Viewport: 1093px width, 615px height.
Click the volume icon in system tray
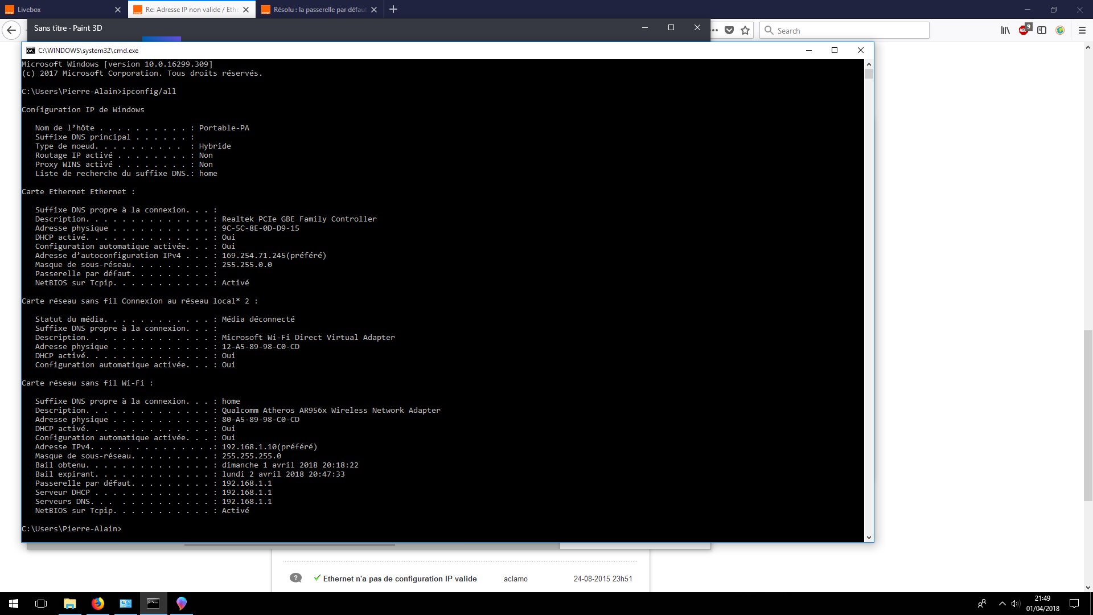(1016, 604)
